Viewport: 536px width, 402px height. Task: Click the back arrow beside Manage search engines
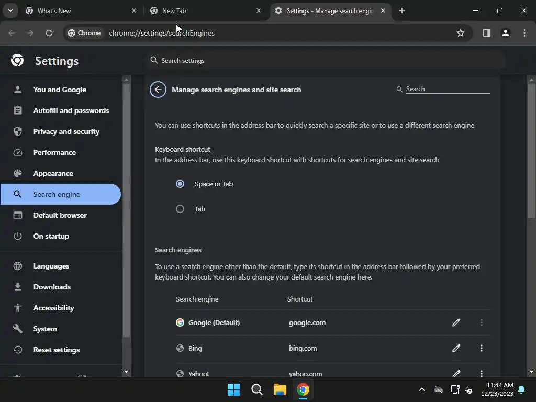tap(158, 90)
